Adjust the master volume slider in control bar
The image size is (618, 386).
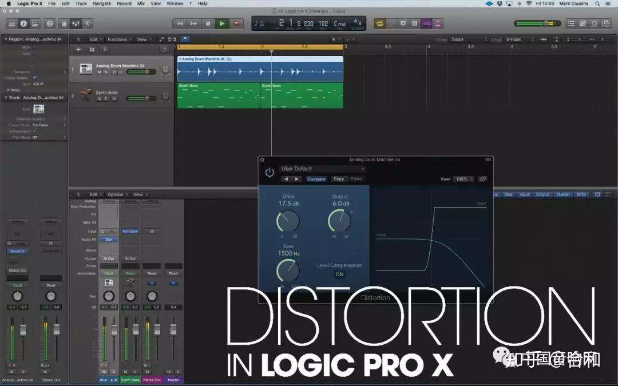(537, 23)
